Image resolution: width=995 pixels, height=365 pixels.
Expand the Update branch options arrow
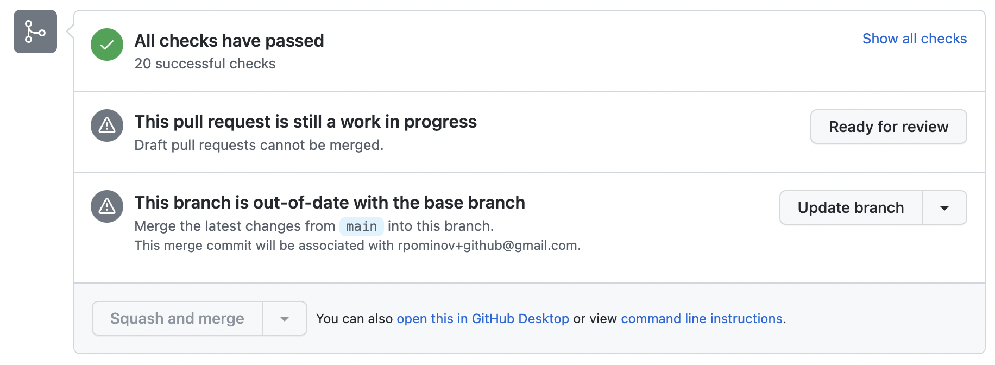[944, 208]
